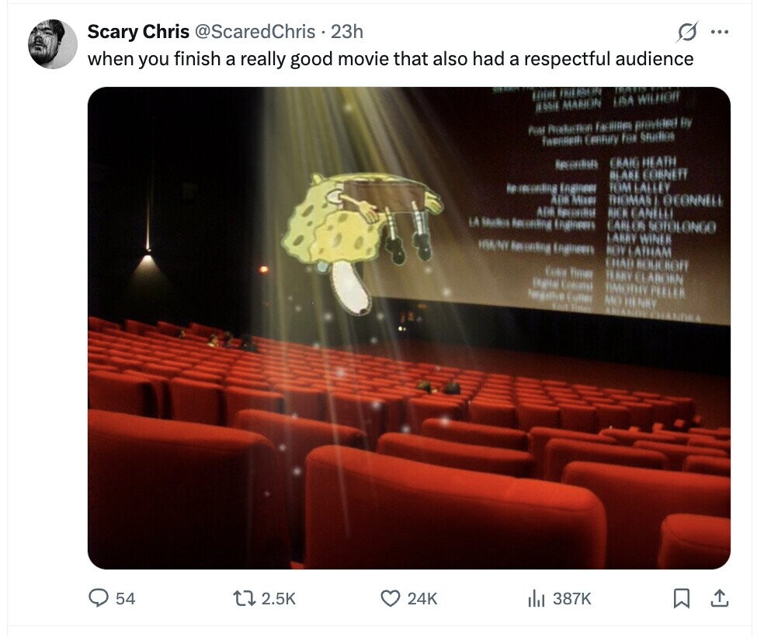Viewport: 764px width, 637px height.
Task: Bookmark this post
Action: pos(681,598)
